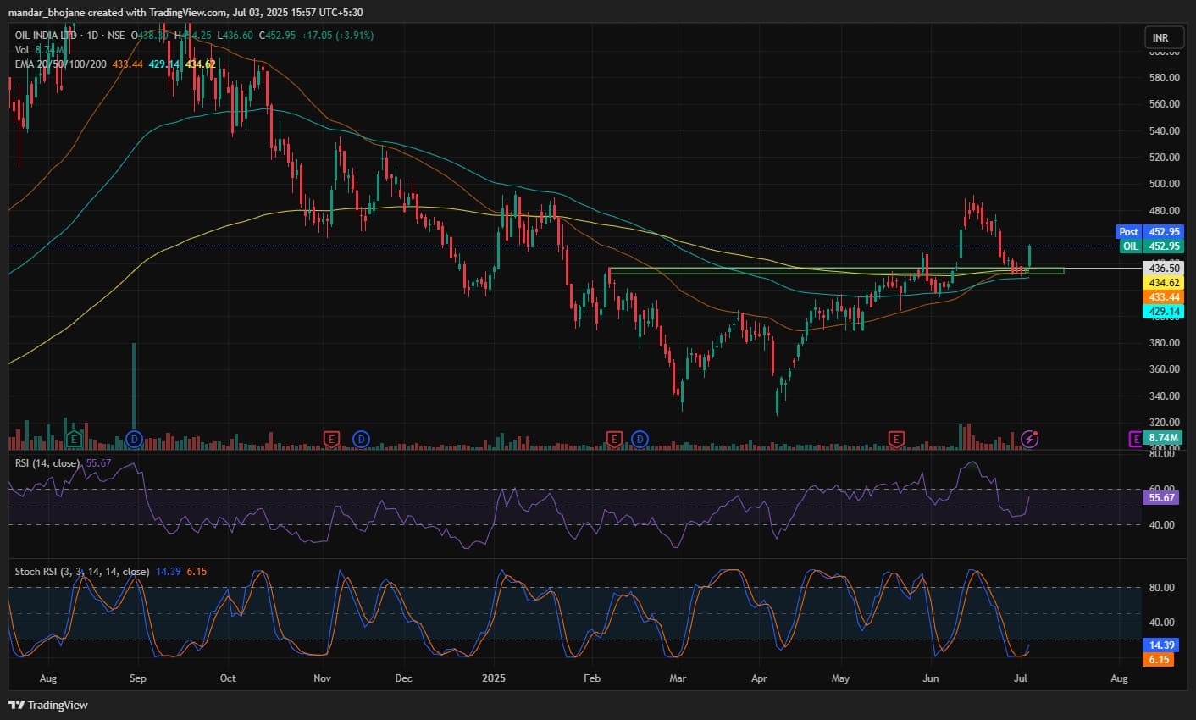Click the purple 55.67 value in RSI legend
The width and height of the screenshot is (1196, 720).
(99, 463)
